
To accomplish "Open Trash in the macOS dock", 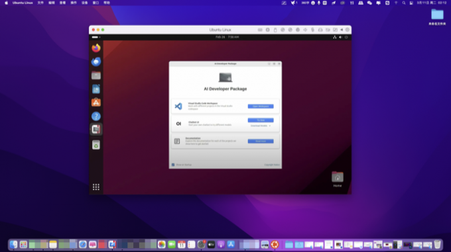I will (x=437, y=245).
